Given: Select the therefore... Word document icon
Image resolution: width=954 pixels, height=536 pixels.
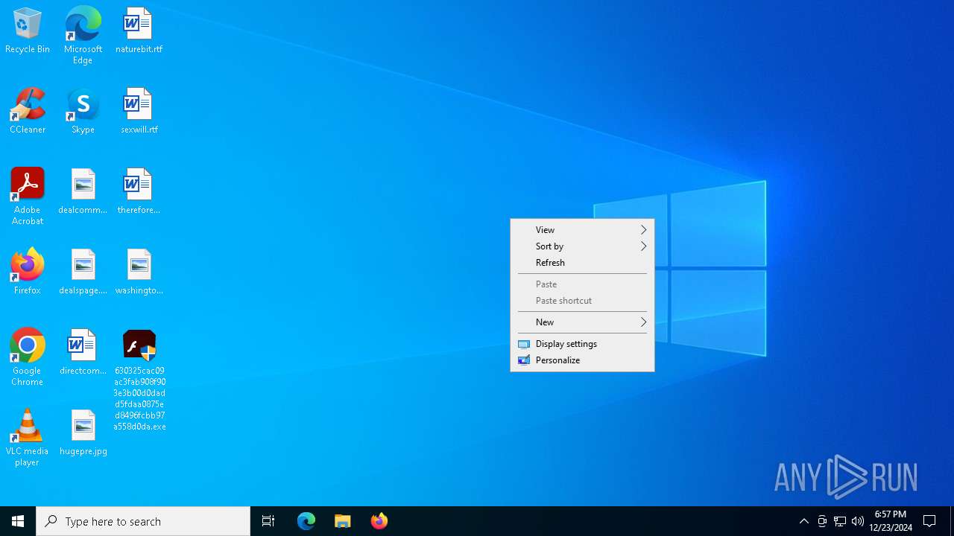Looking at the screenshot, I should click(x=139, y=191).
